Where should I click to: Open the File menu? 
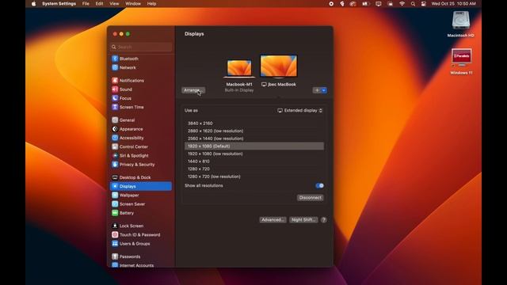click(x=86, y=4)
